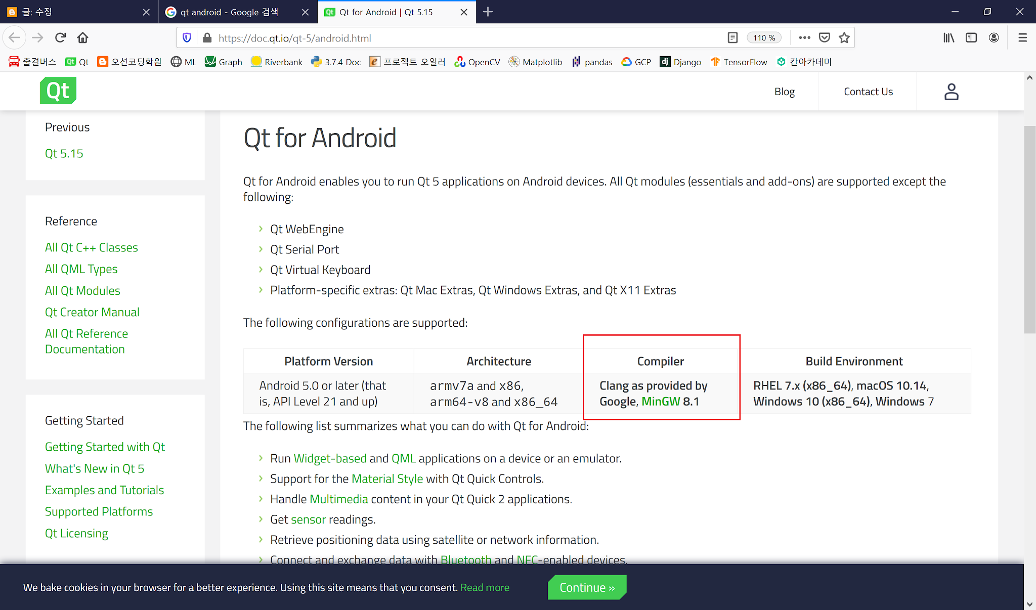This screenshot has height=610, width=1036.
Task: Open the Contact Us menu item
Action: coord(868,91)
